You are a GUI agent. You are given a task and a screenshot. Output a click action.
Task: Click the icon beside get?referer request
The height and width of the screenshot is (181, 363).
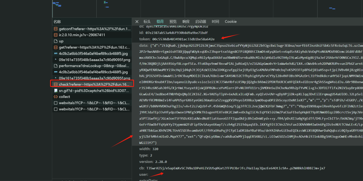click(x=56, y=47)
